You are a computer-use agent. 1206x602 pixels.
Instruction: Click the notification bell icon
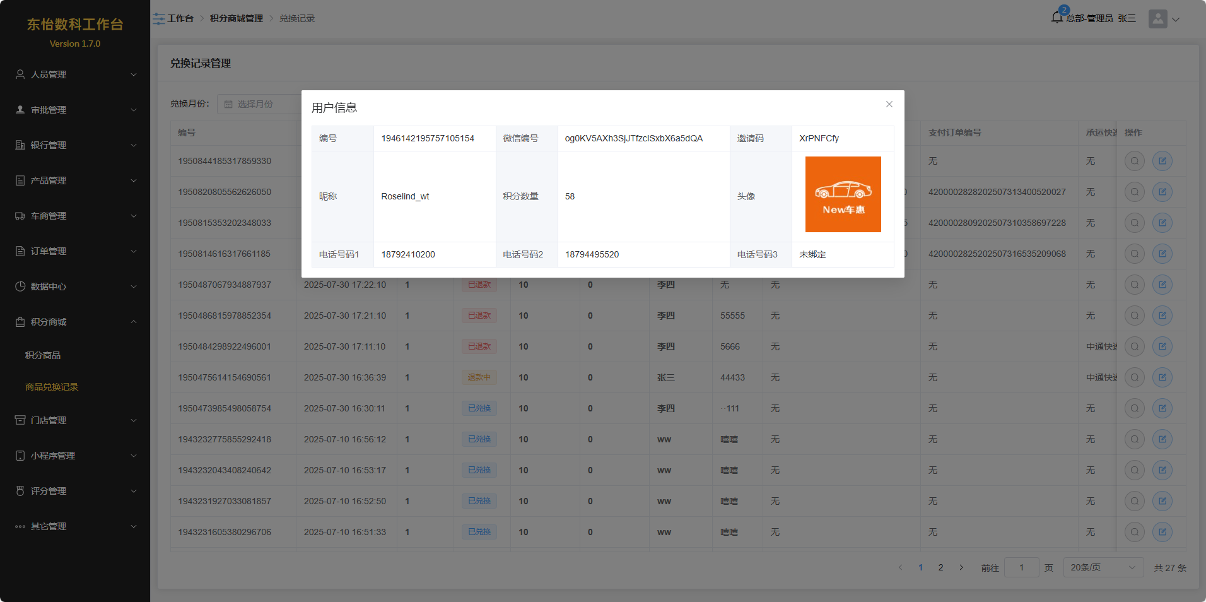[x=1057, y=17]
